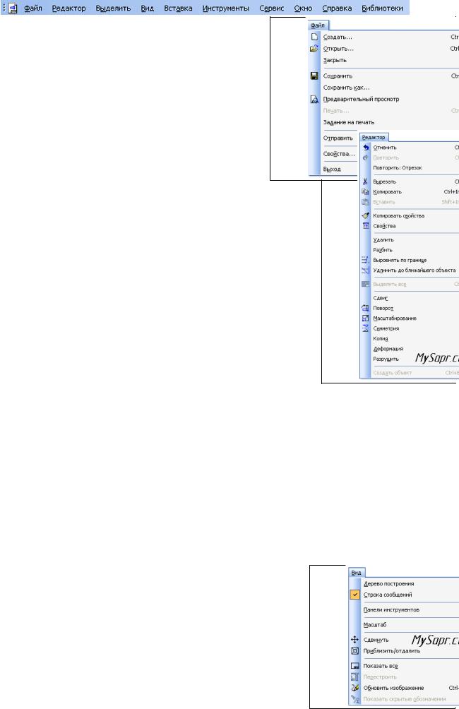Click the Создать new document icon
The width and height of the screenshot is (459, 709).
(314, 37)
